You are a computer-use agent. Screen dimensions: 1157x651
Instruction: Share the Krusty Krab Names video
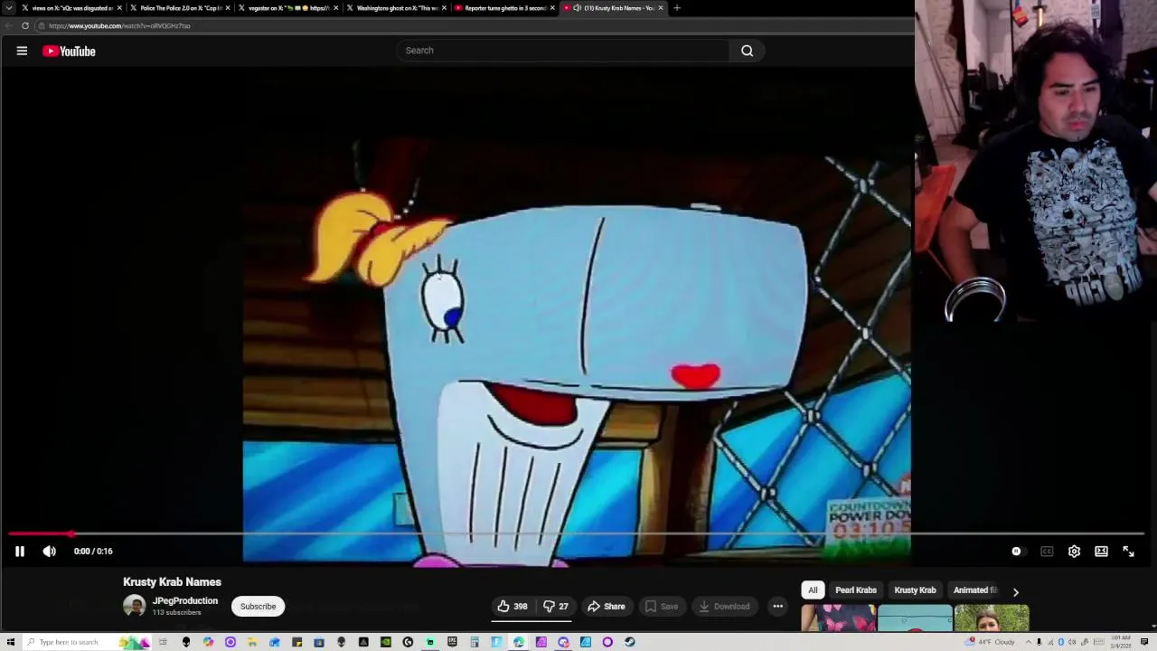tap(606, 607)
